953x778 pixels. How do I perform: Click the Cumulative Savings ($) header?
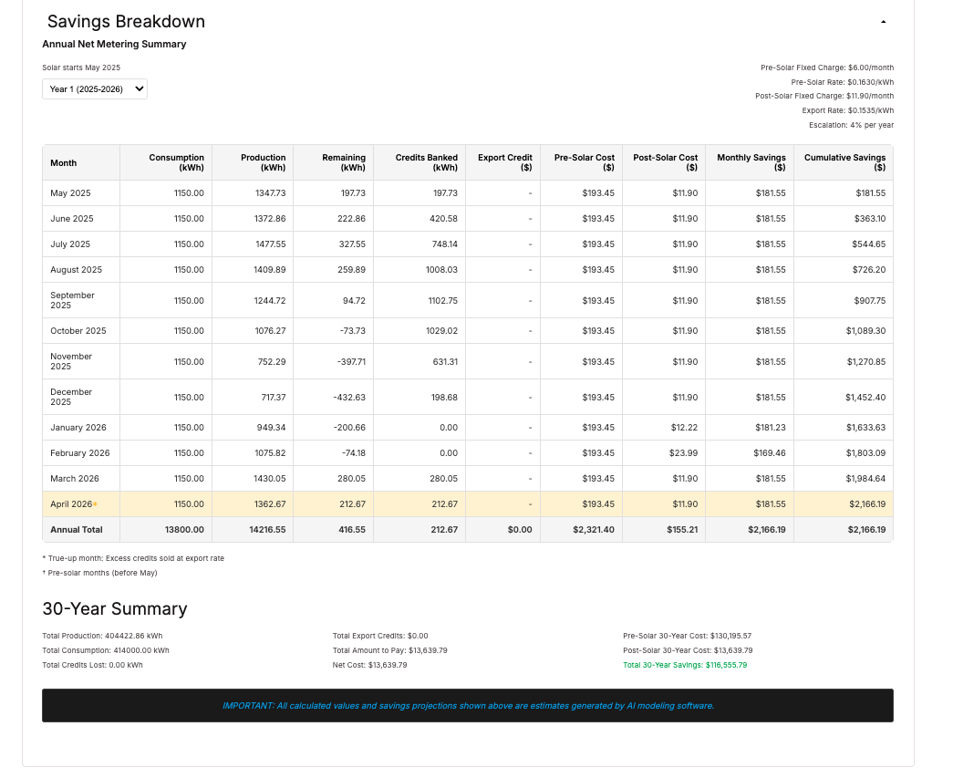844,163
